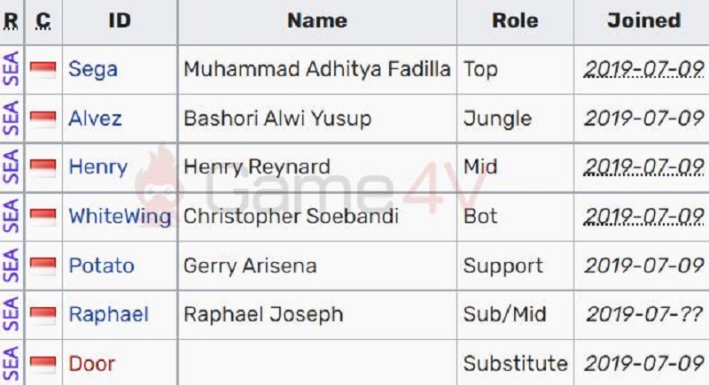Click the Indonesia flag icon beside Alvez
This screenshot has height=385, width=709.
coord(43,119)
